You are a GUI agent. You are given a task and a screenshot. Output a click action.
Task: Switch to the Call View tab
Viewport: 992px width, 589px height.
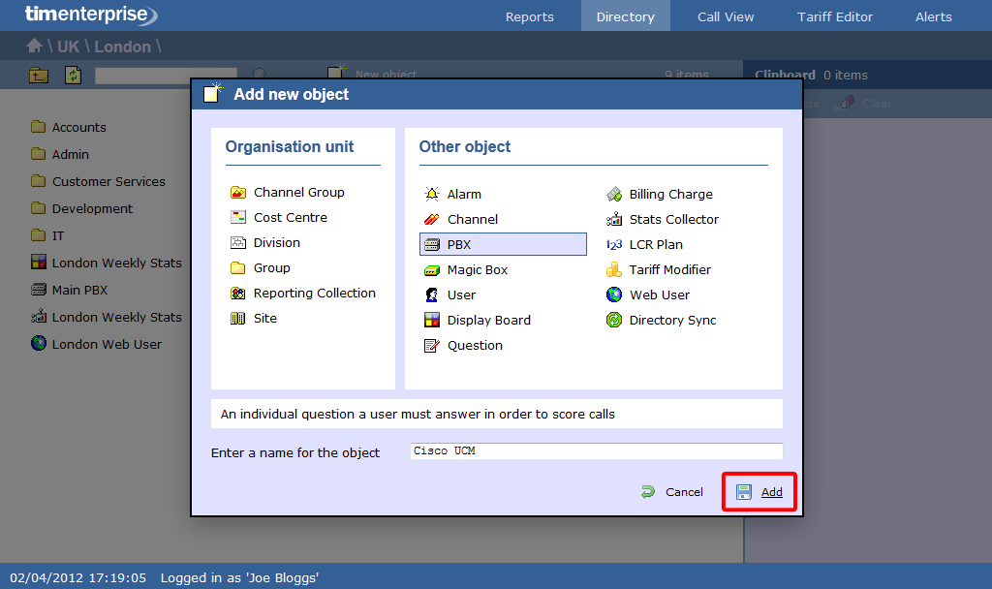pyautogui.click(x=726, y=16)
